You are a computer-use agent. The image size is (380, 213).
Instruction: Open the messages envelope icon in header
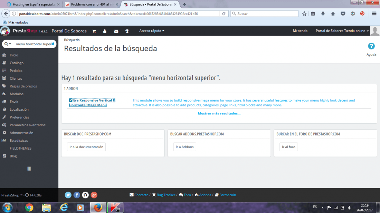point(116,31)
